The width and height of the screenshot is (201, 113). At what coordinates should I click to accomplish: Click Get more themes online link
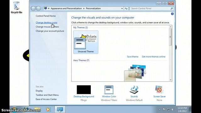[154, 56]
